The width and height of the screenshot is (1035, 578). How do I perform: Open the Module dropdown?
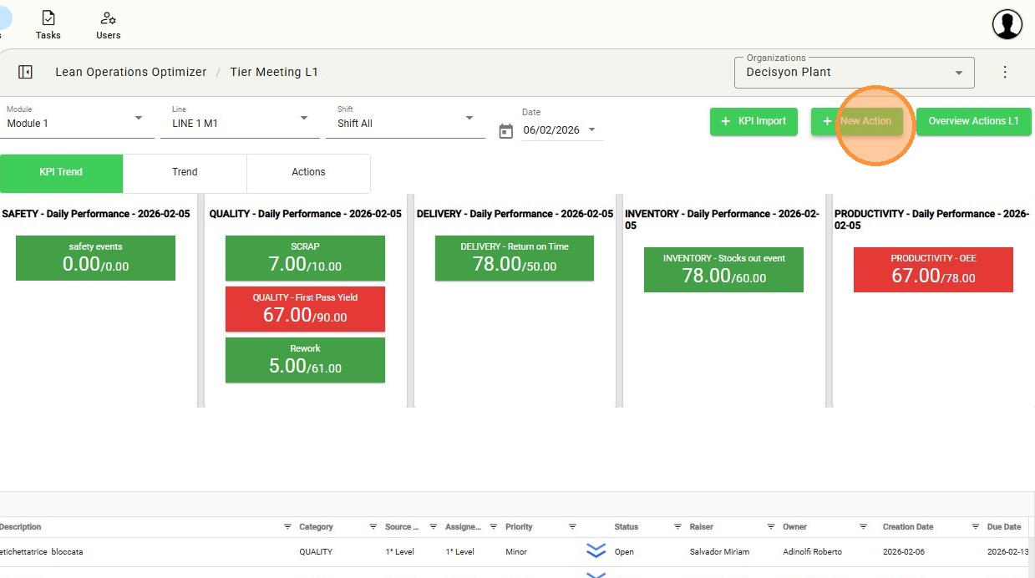[x=75, y=123]
